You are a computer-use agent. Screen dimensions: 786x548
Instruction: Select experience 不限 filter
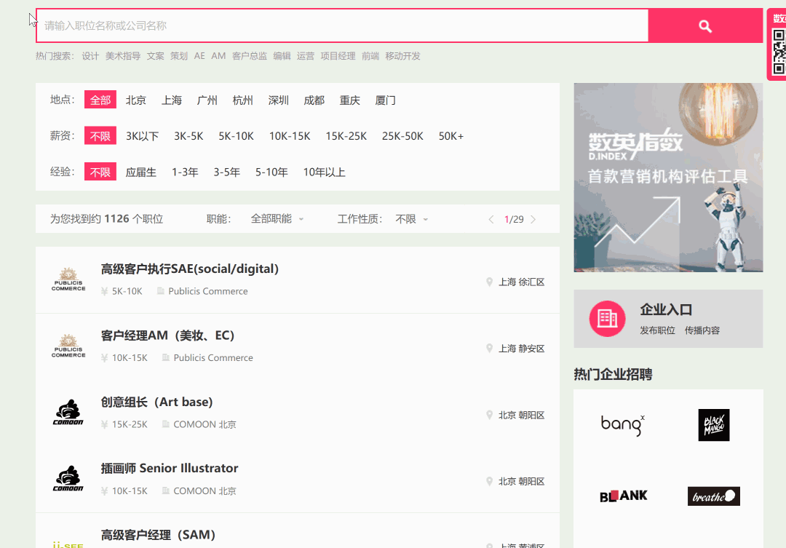pyautogui.click(x=100, y=172)
